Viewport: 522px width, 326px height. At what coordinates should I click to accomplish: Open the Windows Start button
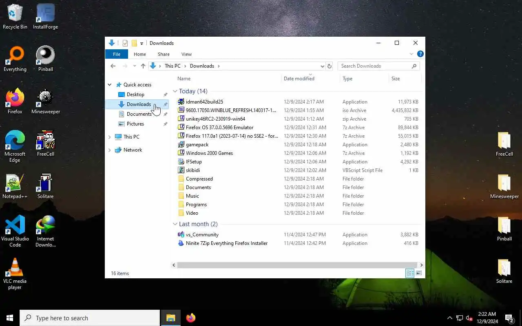[x=10, y=318]
